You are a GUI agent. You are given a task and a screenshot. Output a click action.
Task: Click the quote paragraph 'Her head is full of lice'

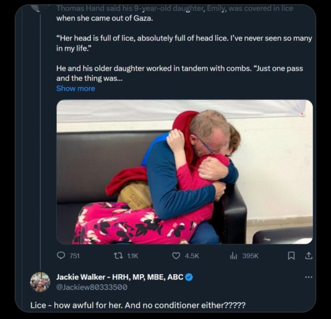[x=184, y=44]
